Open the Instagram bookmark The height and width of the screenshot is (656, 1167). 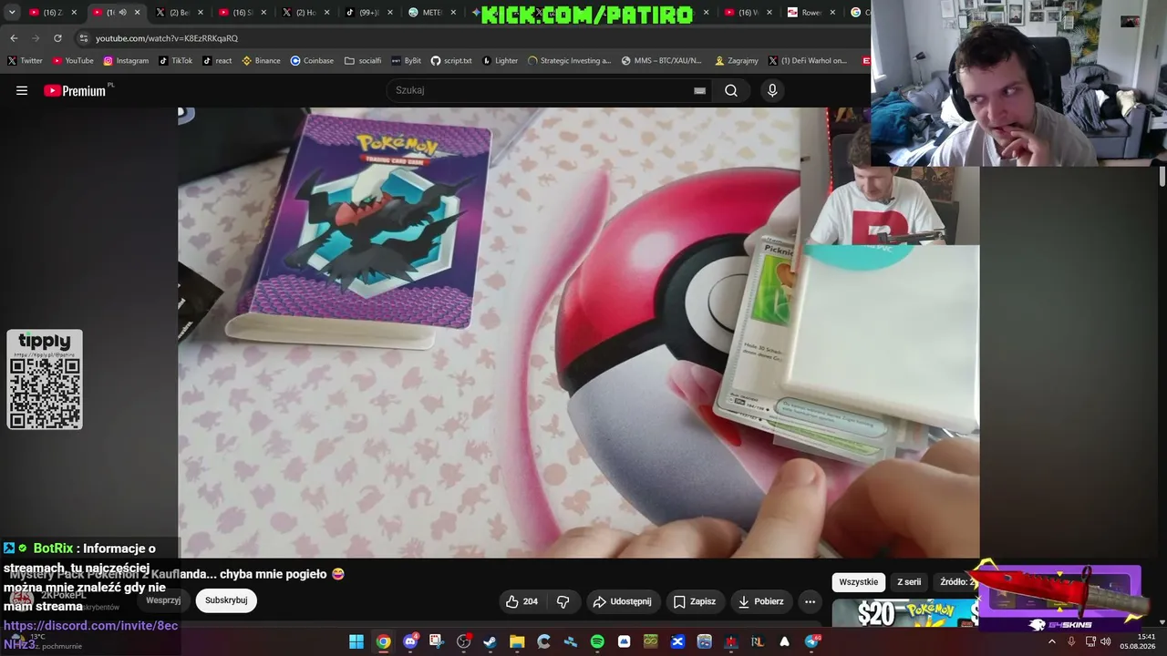click(126, 61)
